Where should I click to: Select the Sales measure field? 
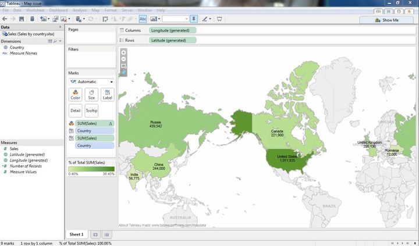pyautogui.click(x=14, y=149)
